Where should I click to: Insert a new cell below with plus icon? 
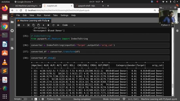pyautogui.click(x=24, y=25)
